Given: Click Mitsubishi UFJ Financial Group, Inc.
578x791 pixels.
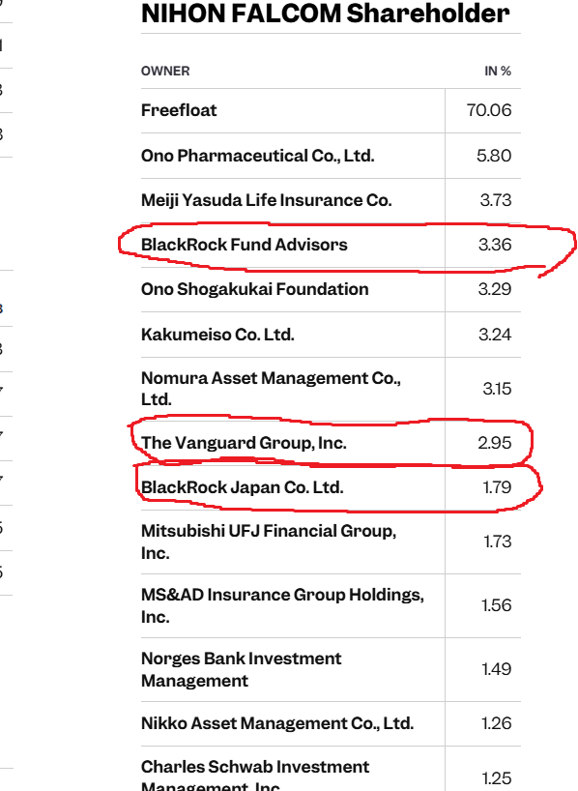Looking at the screenshot, I should (269, 542).
